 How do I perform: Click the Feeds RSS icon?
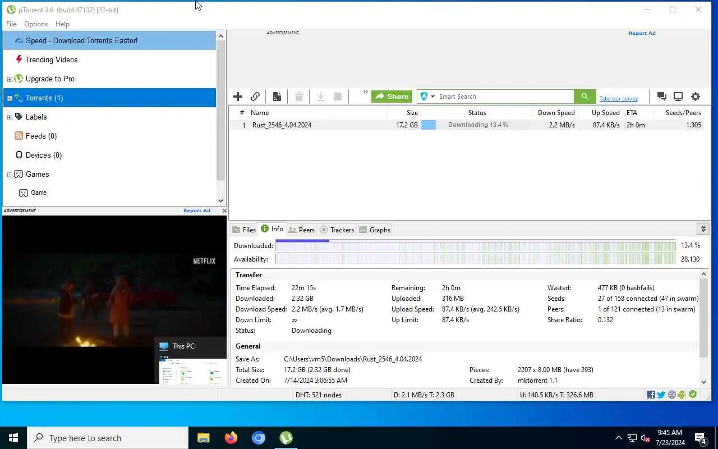click(19, 136)
